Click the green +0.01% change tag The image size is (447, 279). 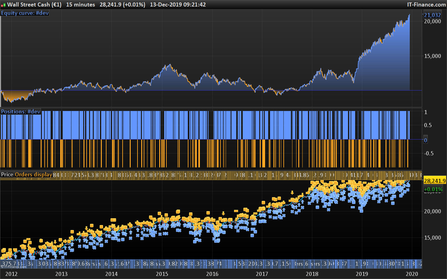[433, 189]
